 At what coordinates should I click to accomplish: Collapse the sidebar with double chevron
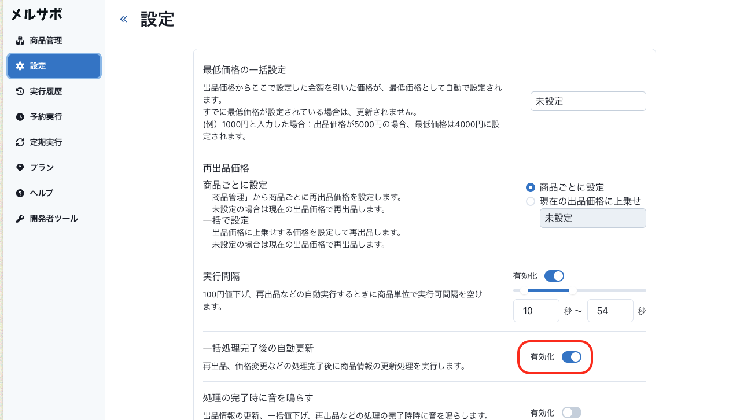pyautogui.click(x=123, y=19)
